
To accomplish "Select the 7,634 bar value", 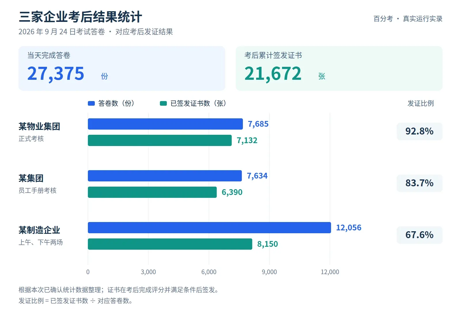I will click(x=257, y=176).
